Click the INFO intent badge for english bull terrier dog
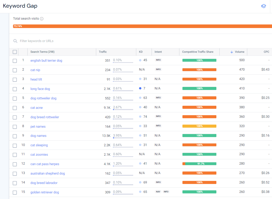This screenshot has height=199, width=272. pos(158,60)
